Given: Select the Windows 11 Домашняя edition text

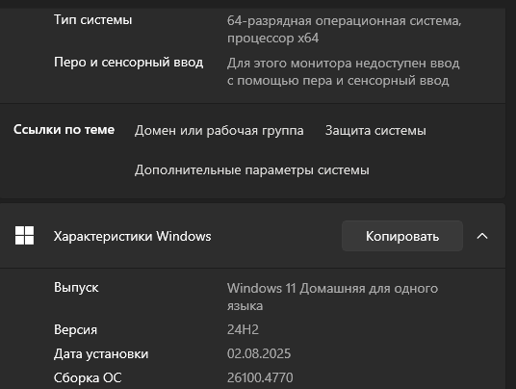Looking at the screenshot, I should tap(332, 297).
